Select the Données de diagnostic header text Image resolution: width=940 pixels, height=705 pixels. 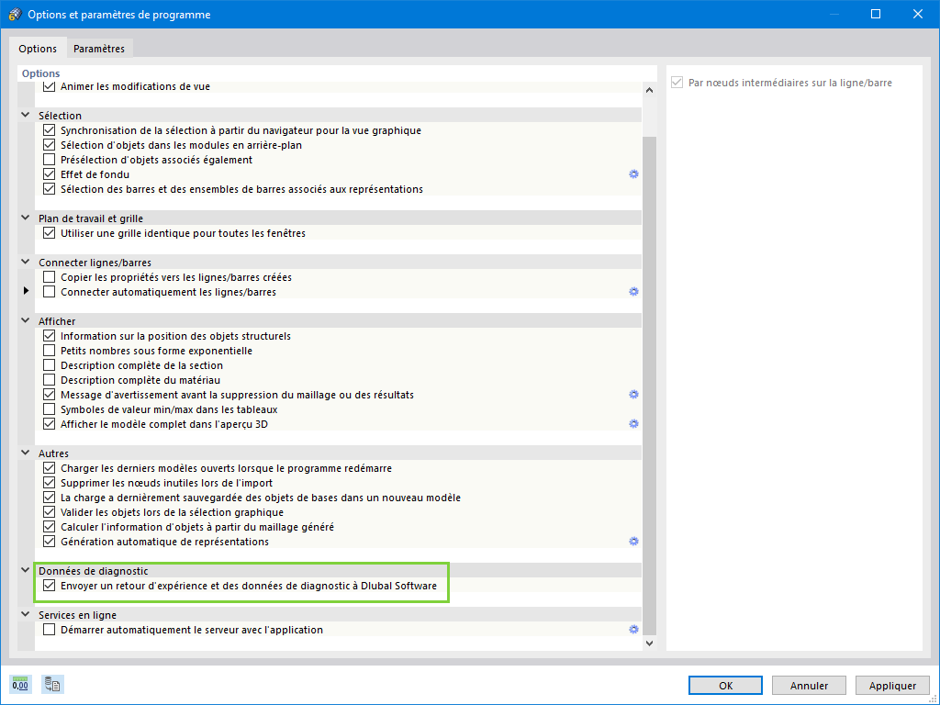click(x=93, y=571)
